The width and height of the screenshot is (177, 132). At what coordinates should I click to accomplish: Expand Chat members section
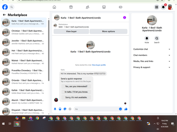(152, 55)
